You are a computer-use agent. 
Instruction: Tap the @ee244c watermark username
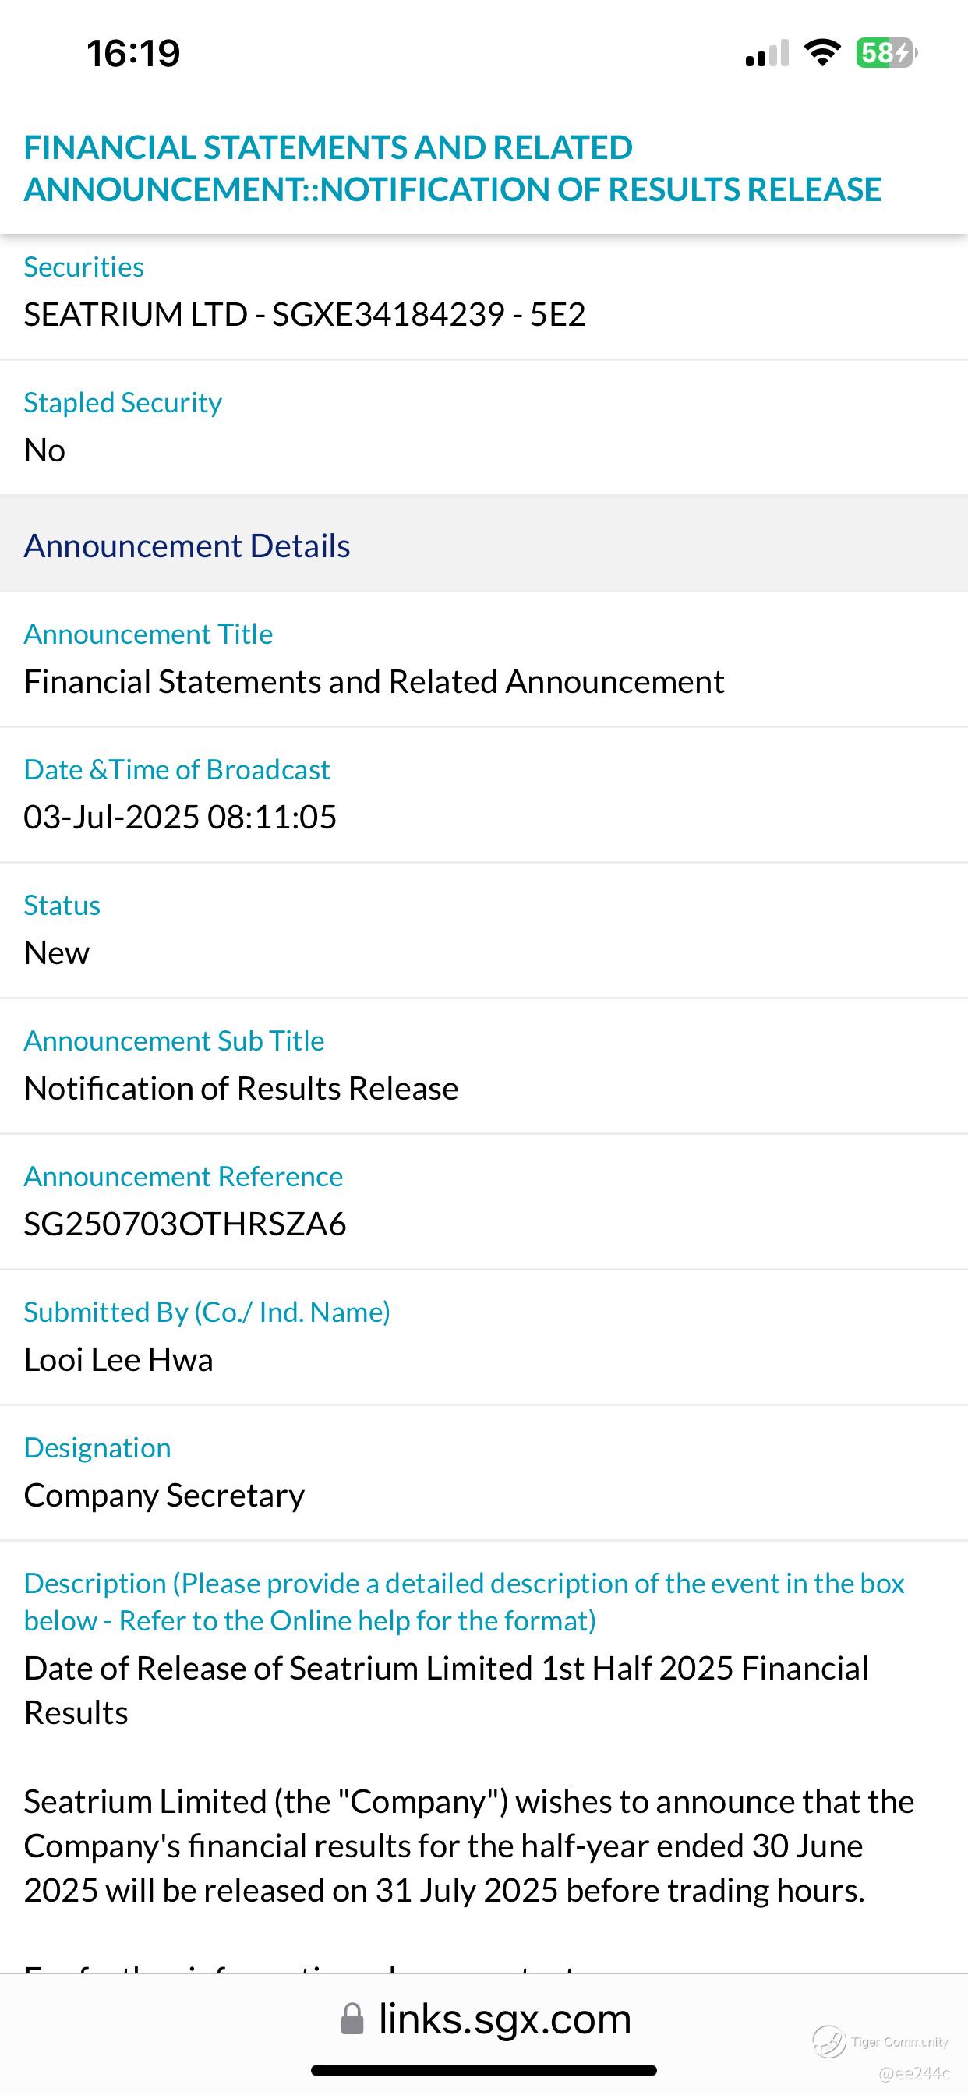[914, 2073]
